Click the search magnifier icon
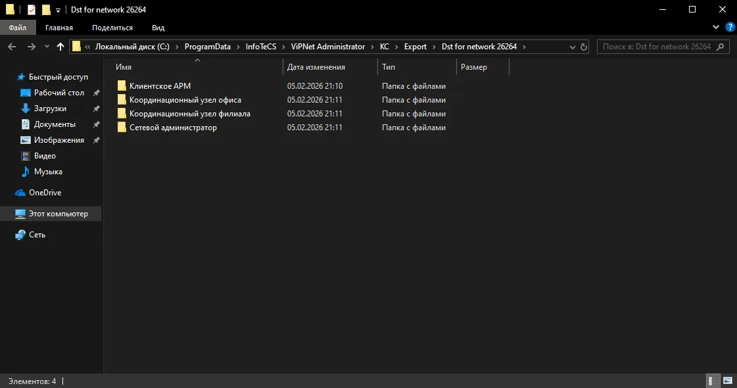Viewport: 737px width, 388px height. [720, 47]
